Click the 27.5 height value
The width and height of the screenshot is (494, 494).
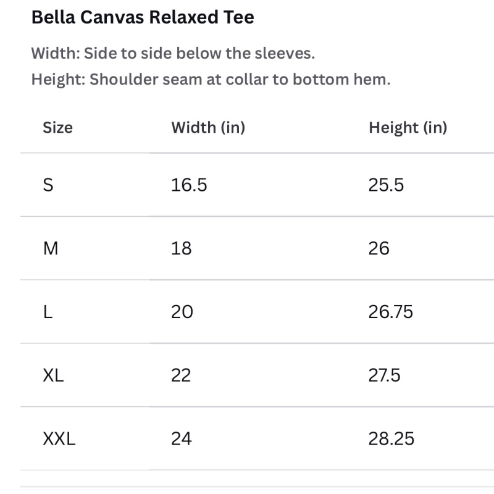tap(384, 375)
